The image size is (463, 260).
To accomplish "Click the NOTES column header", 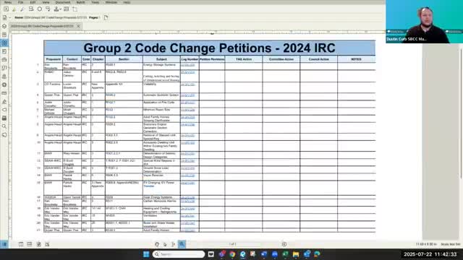I will point(356,59).
